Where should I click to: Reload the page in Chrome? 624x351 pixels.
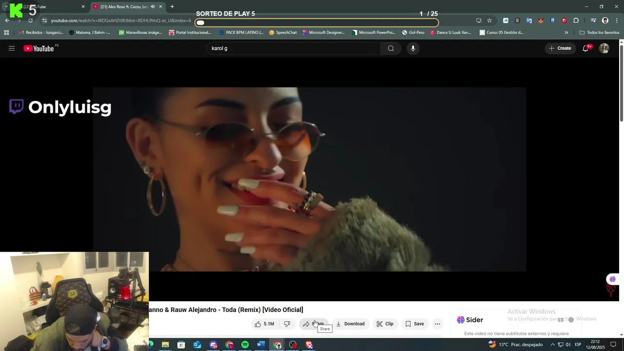tap(30, 20)
